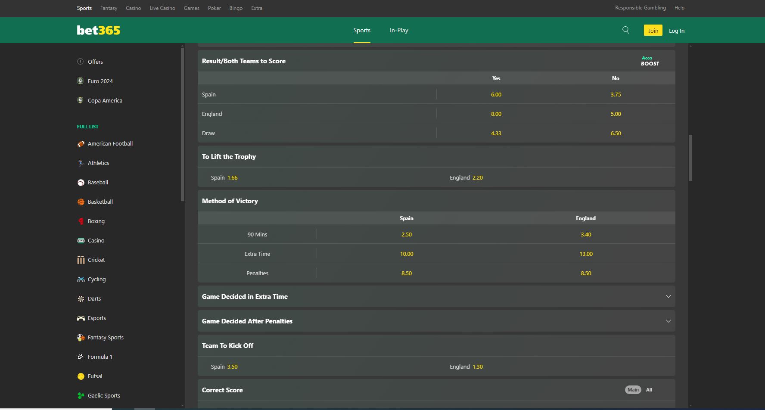This screenshot has height=410, width=765.
Task: Open the Cricket stumps icon
Action: click(x=81, y=260)
